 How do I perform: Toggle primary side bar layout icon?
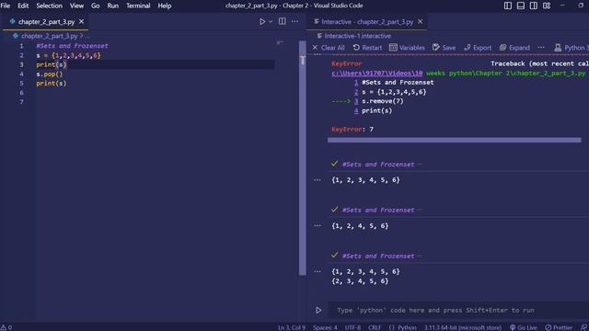pyautogui.click(x=508, y=6)
